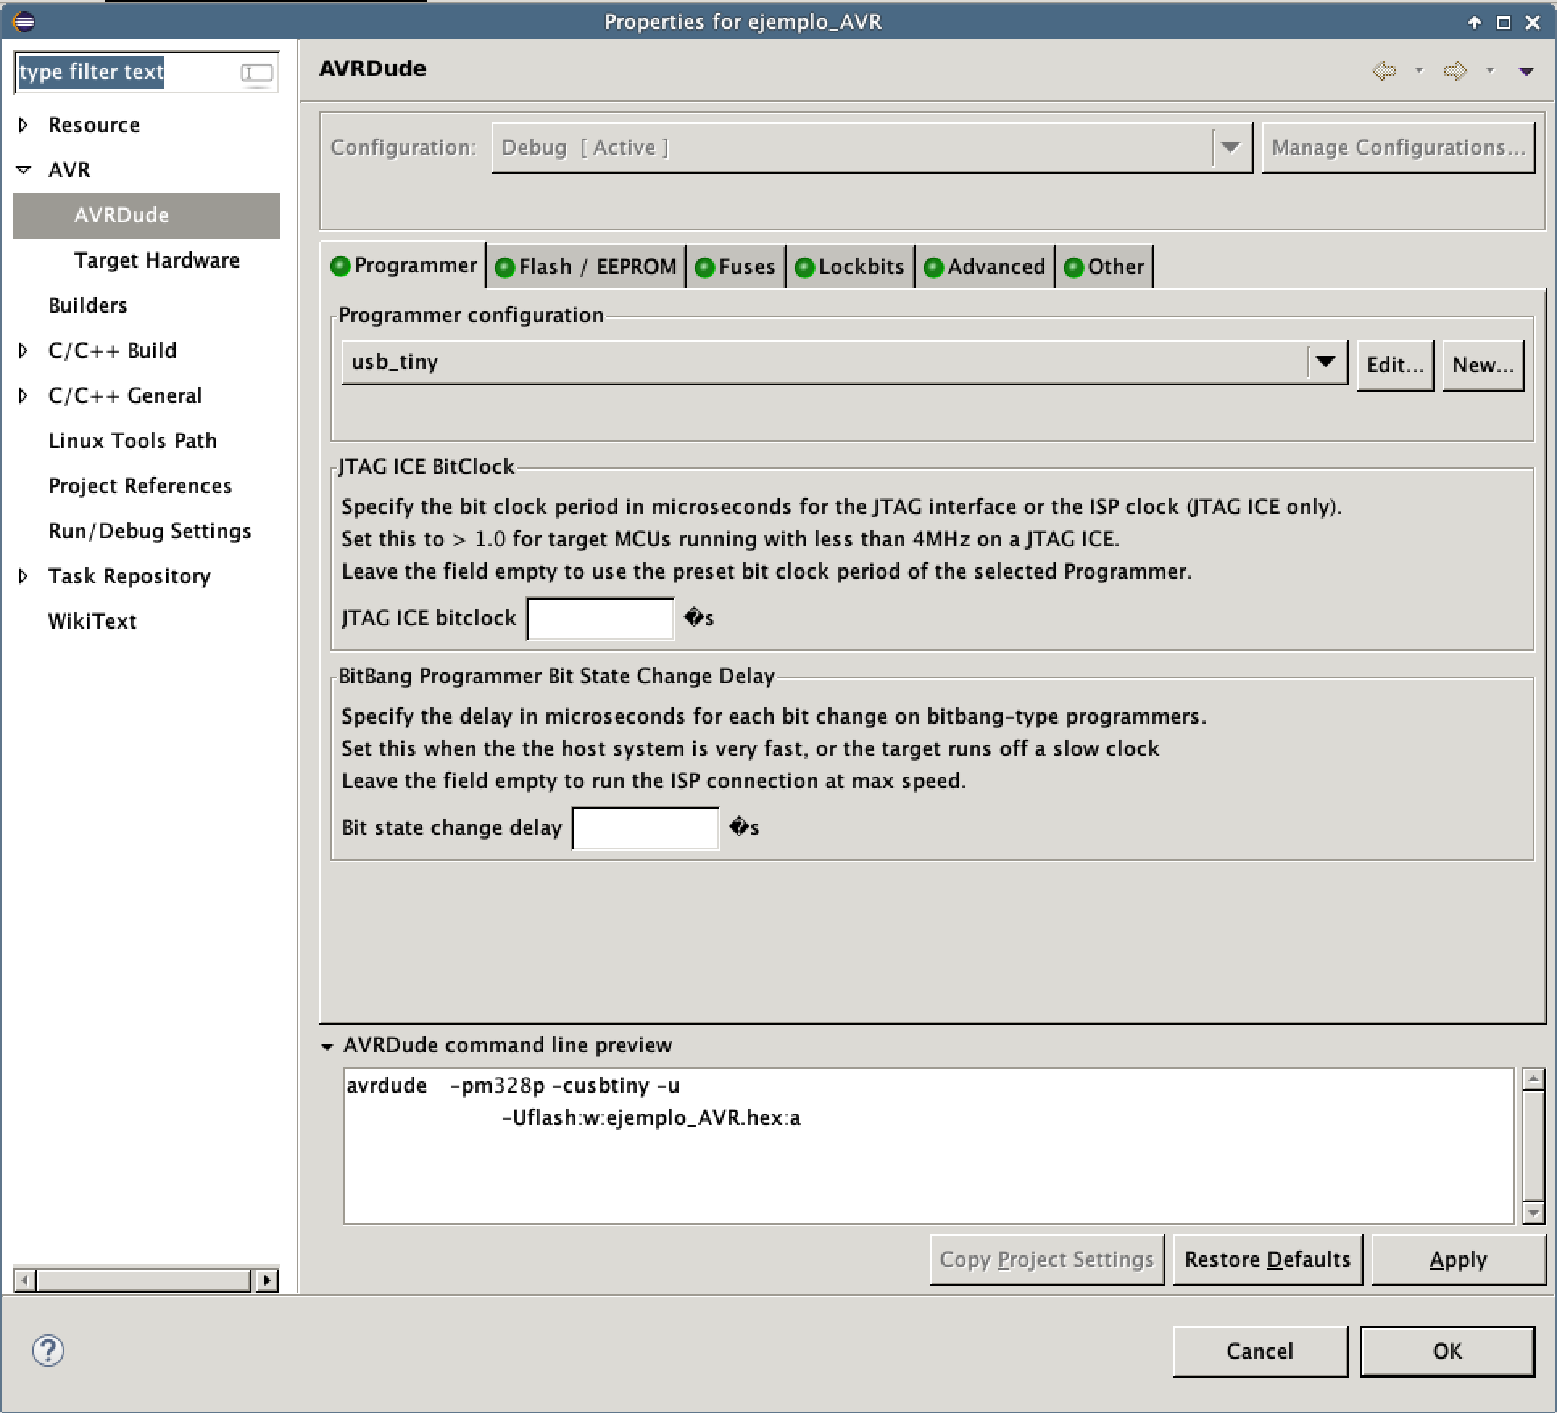Click the Eclipse icon in the title bar
Image resolution: width=1557 pixels, height=1415 pixels.
(23, 22)
